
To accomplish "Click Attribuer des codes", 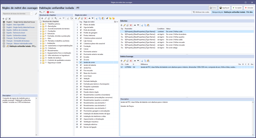I will coord(201,12).
